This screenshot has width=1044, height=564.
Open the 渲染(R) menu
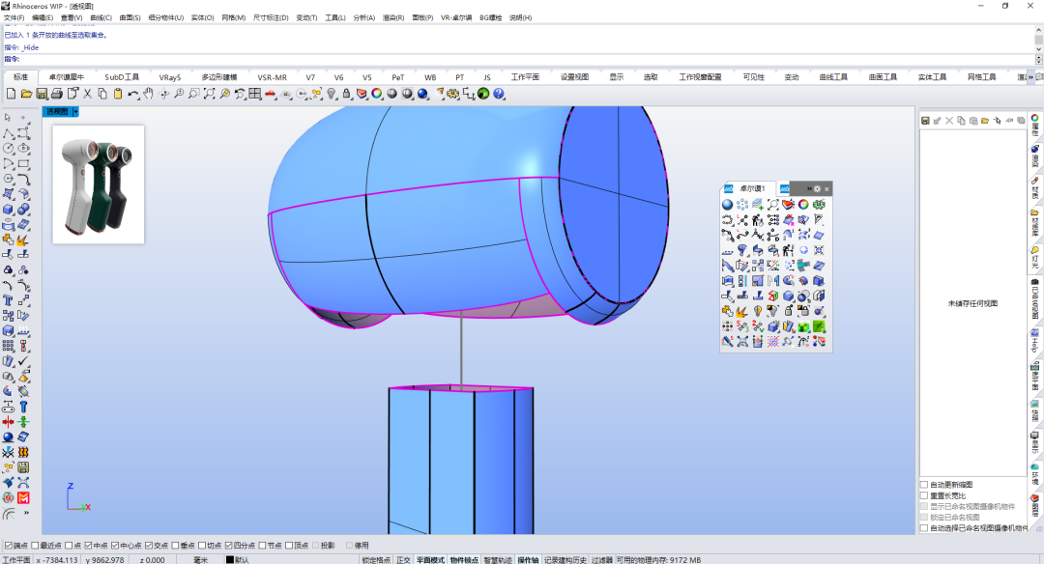pyautogui.click(x=392, y=18)
